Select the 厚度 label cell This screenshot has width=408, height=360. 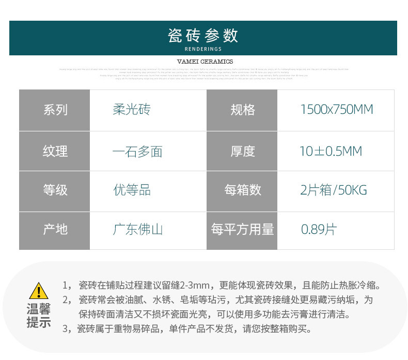[242, 151]
